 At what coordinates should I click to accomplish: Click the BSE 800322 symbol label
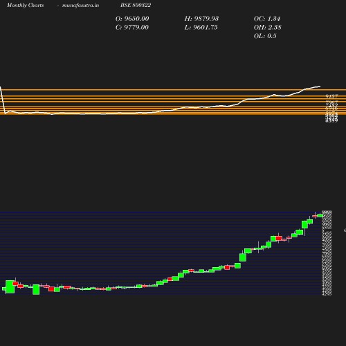136,5
